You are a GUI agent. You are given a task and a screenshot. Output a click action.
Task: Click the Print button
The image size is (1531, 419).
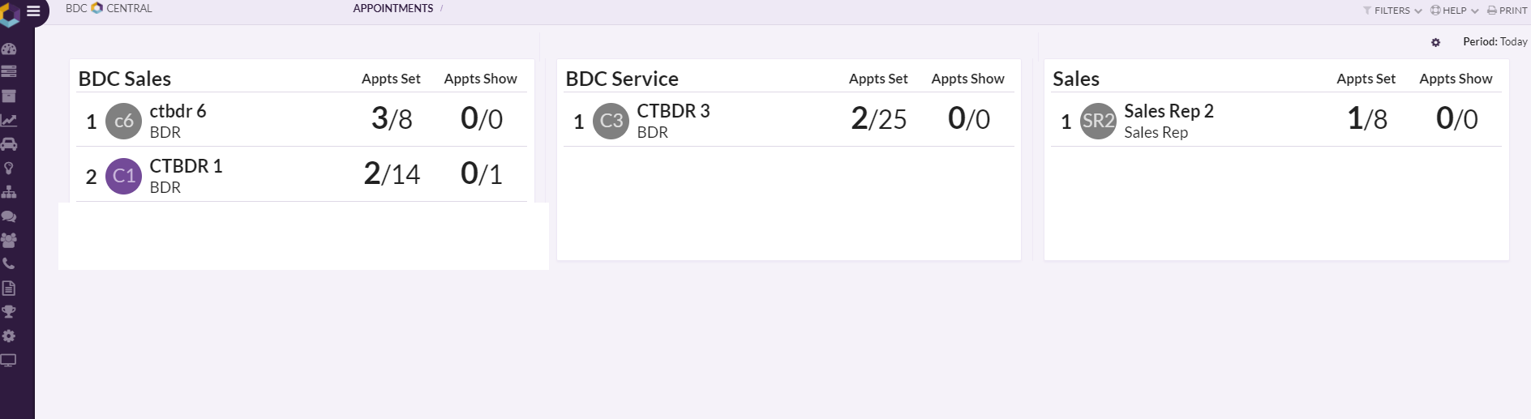(1507, 11)
